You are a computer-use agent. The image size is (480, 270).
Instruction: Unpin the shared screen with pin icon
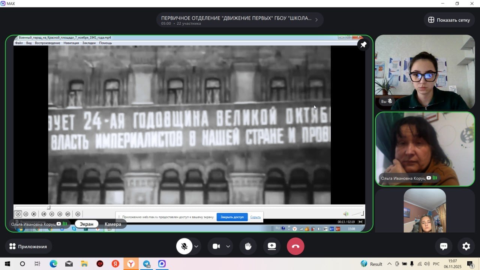point(363,45)
